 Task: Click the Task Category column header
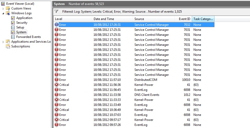coord(203,19)
